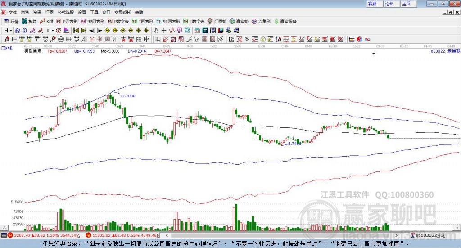This screenshot has height=248, width=461.
Task: Jump to last bar icon
Action: [x=84, y=31]
